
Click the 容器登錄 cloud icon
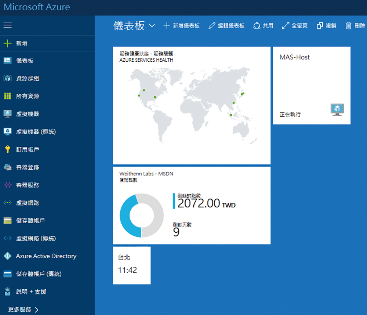[x=7, y=167]
